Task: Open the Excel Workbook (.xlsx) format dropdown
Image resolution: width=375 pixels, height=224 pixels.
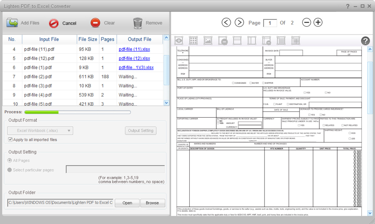Action: 40,131
